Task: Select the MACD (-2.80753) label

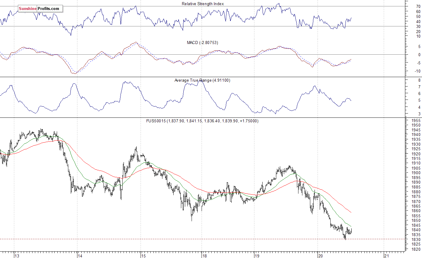Action: [202, 43]
